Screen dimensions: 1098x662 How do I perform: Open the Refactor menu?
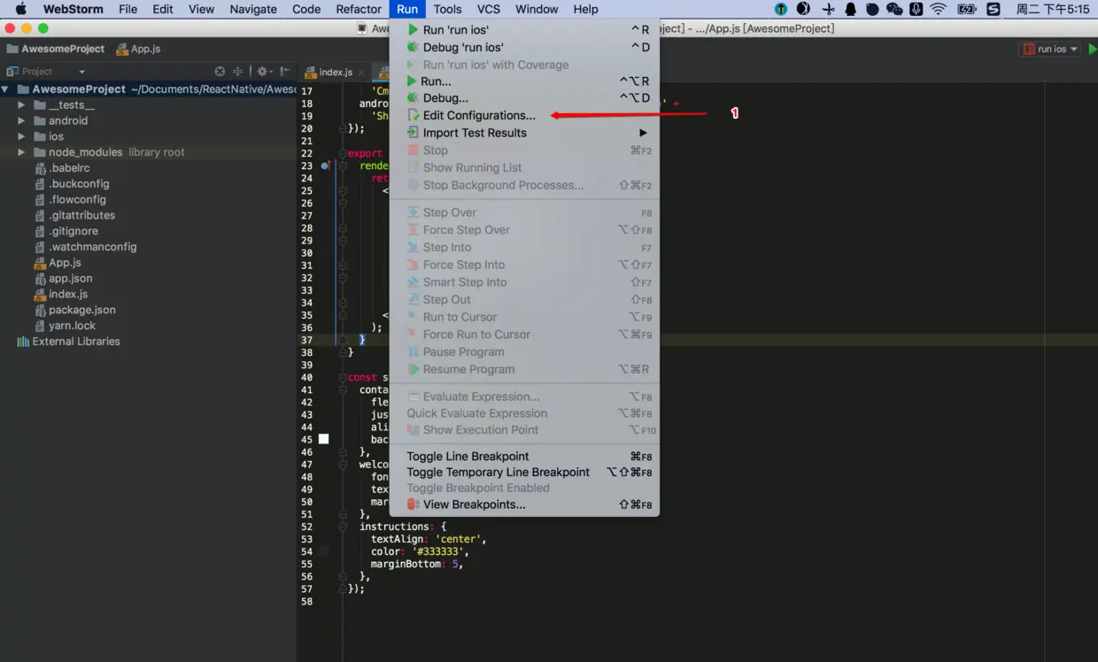[359, 9]
